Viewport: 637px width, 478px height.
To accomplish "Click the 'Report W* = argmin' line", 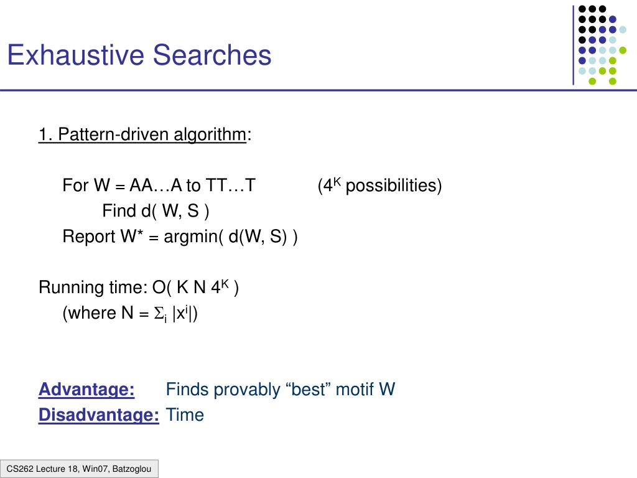I will (180, 237).
